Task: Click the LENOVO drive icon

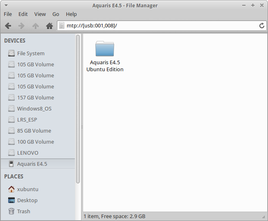Action: pos(11,153)
